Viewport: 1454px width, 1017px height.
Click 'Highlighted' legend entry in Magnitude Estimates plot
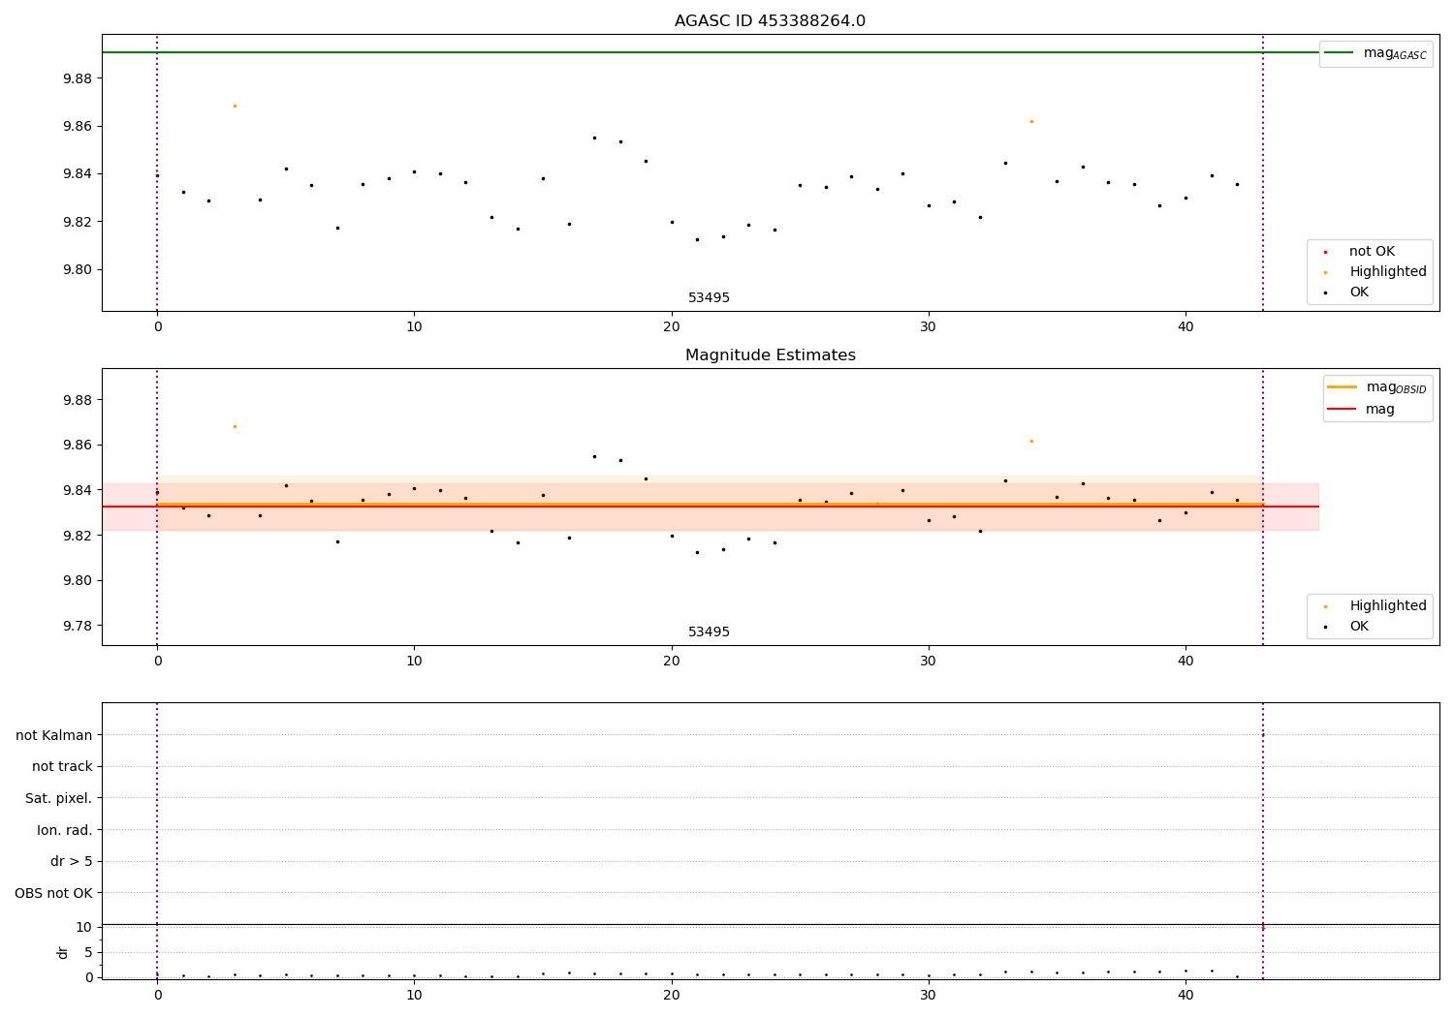coord(1375,606)
